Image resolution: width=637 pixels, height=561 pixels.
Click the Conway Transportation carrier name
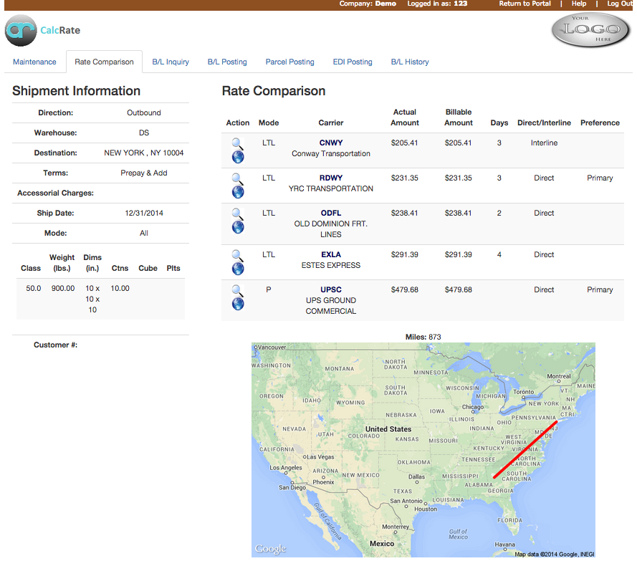tap(331, 153)
